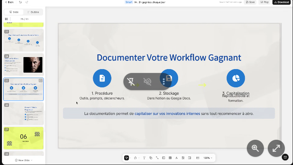Switch to the Slide tab
Screen dimensions: 293x165
coord(14,12)
